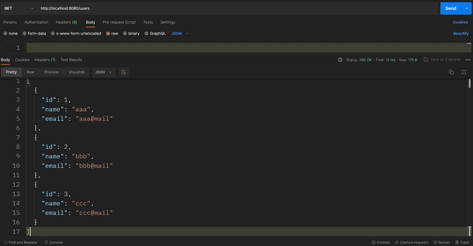
Task: Select the raw body radio button
Action: 108,34
